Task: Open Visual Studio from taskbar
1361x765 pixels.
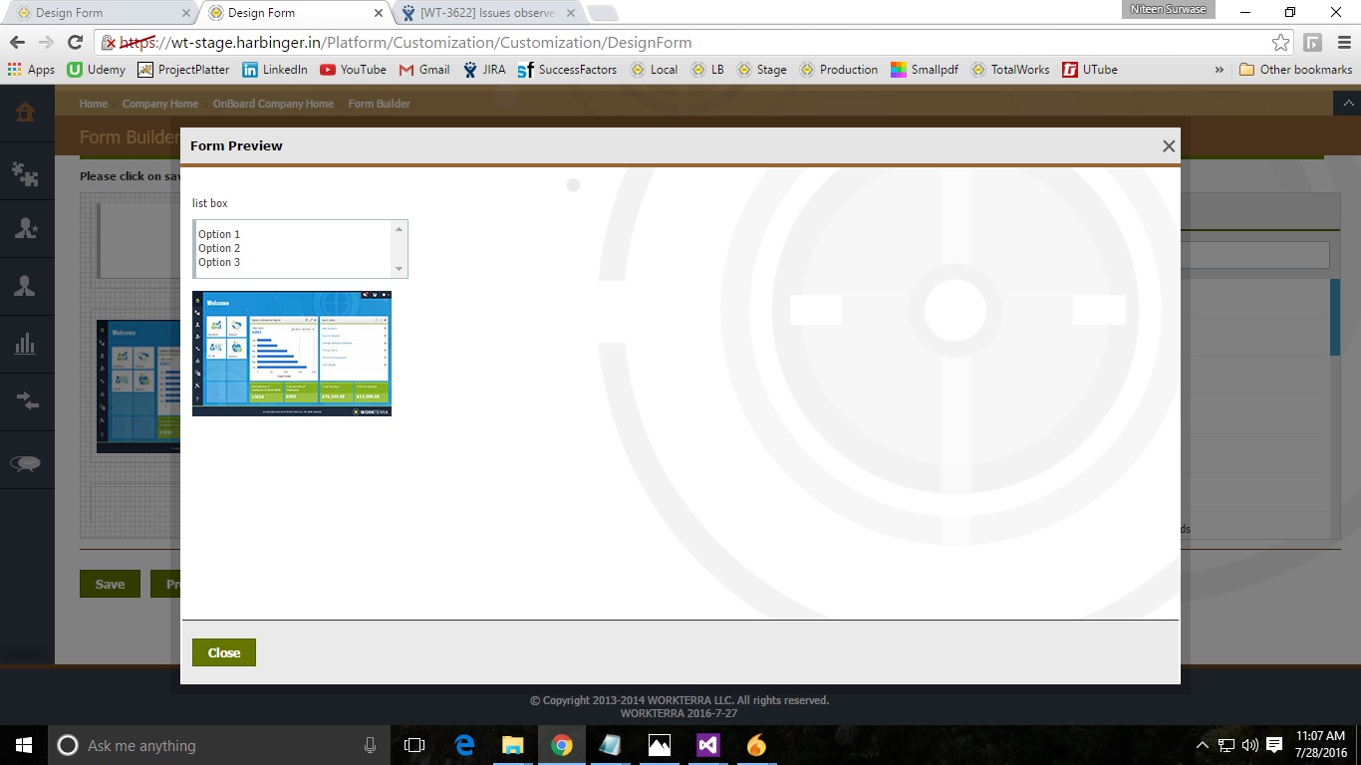Action: click(x=708, y=745)
